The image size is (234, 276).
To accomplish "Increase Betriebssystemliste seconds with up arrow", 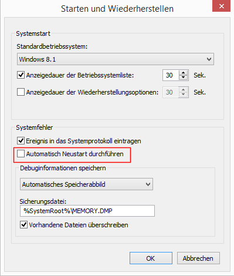I will 184,73.
